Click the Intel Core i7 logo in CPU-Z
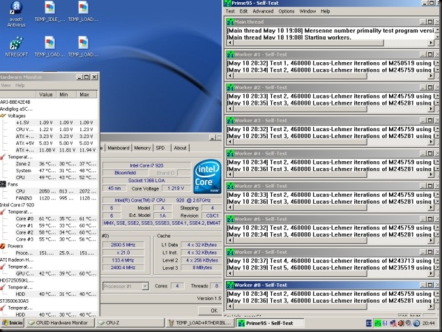 (208, 176)
